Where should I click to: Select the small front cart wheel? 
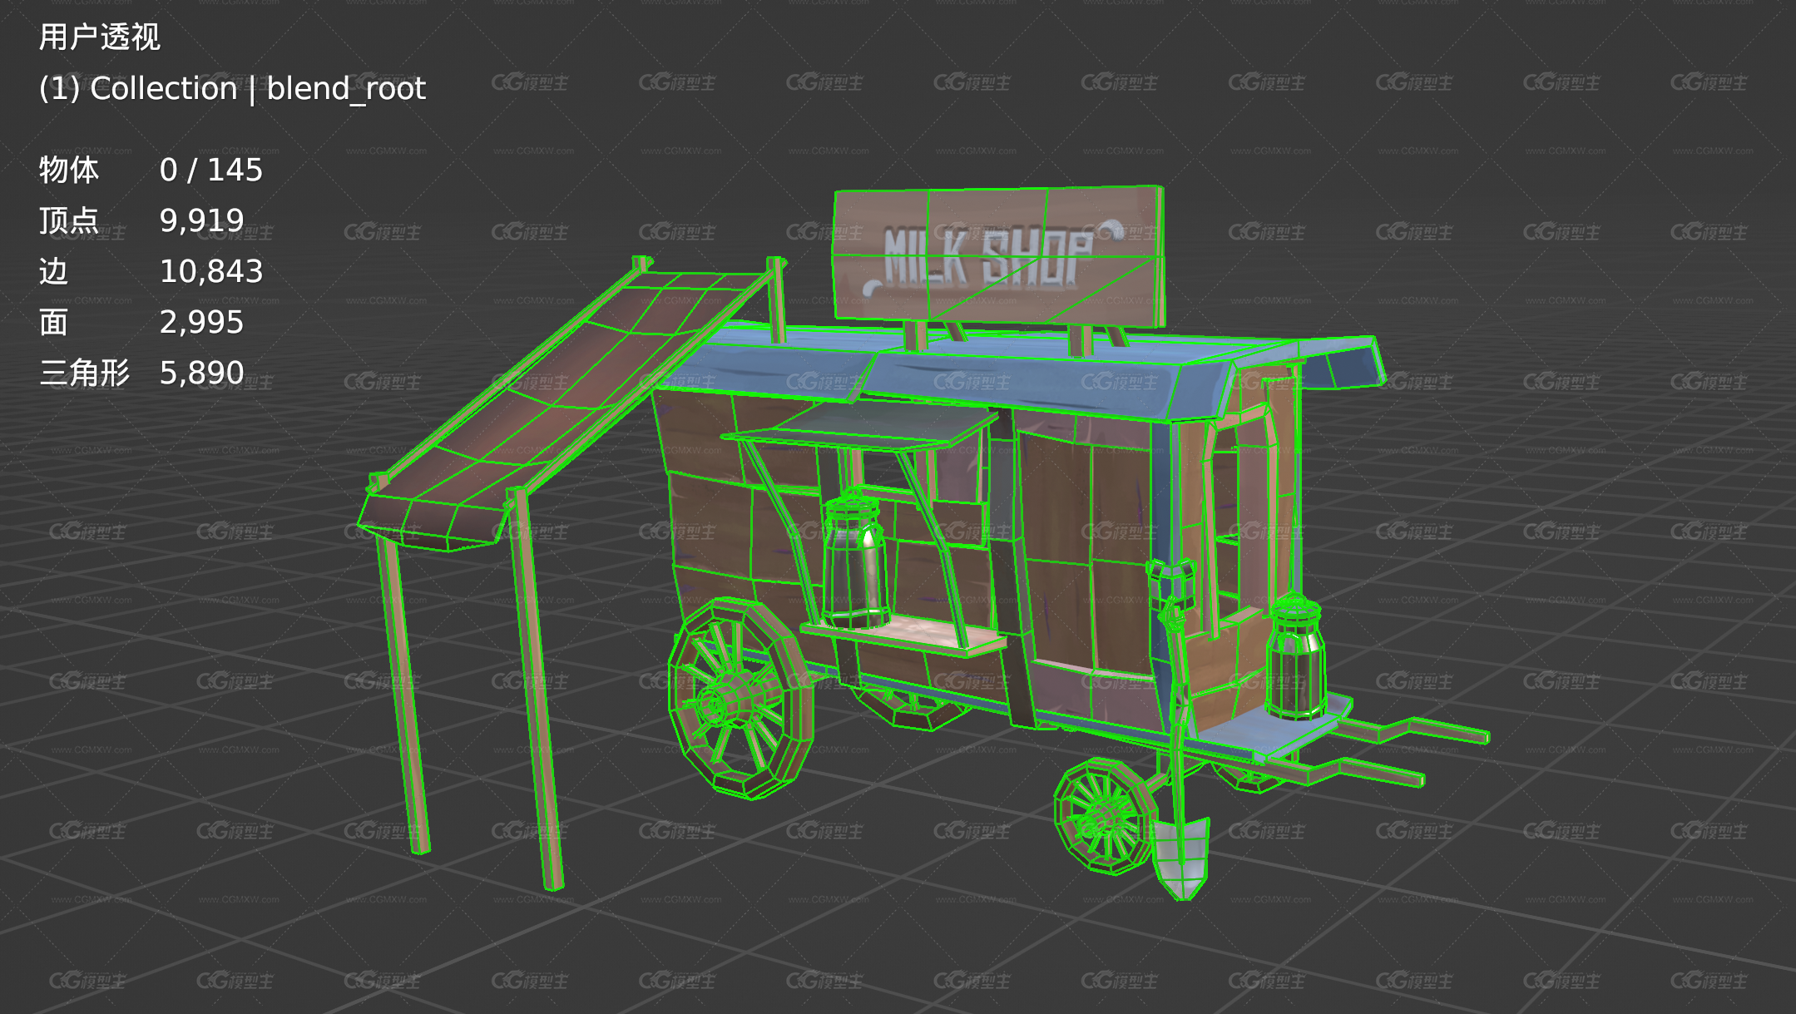tap(1105, 815)
